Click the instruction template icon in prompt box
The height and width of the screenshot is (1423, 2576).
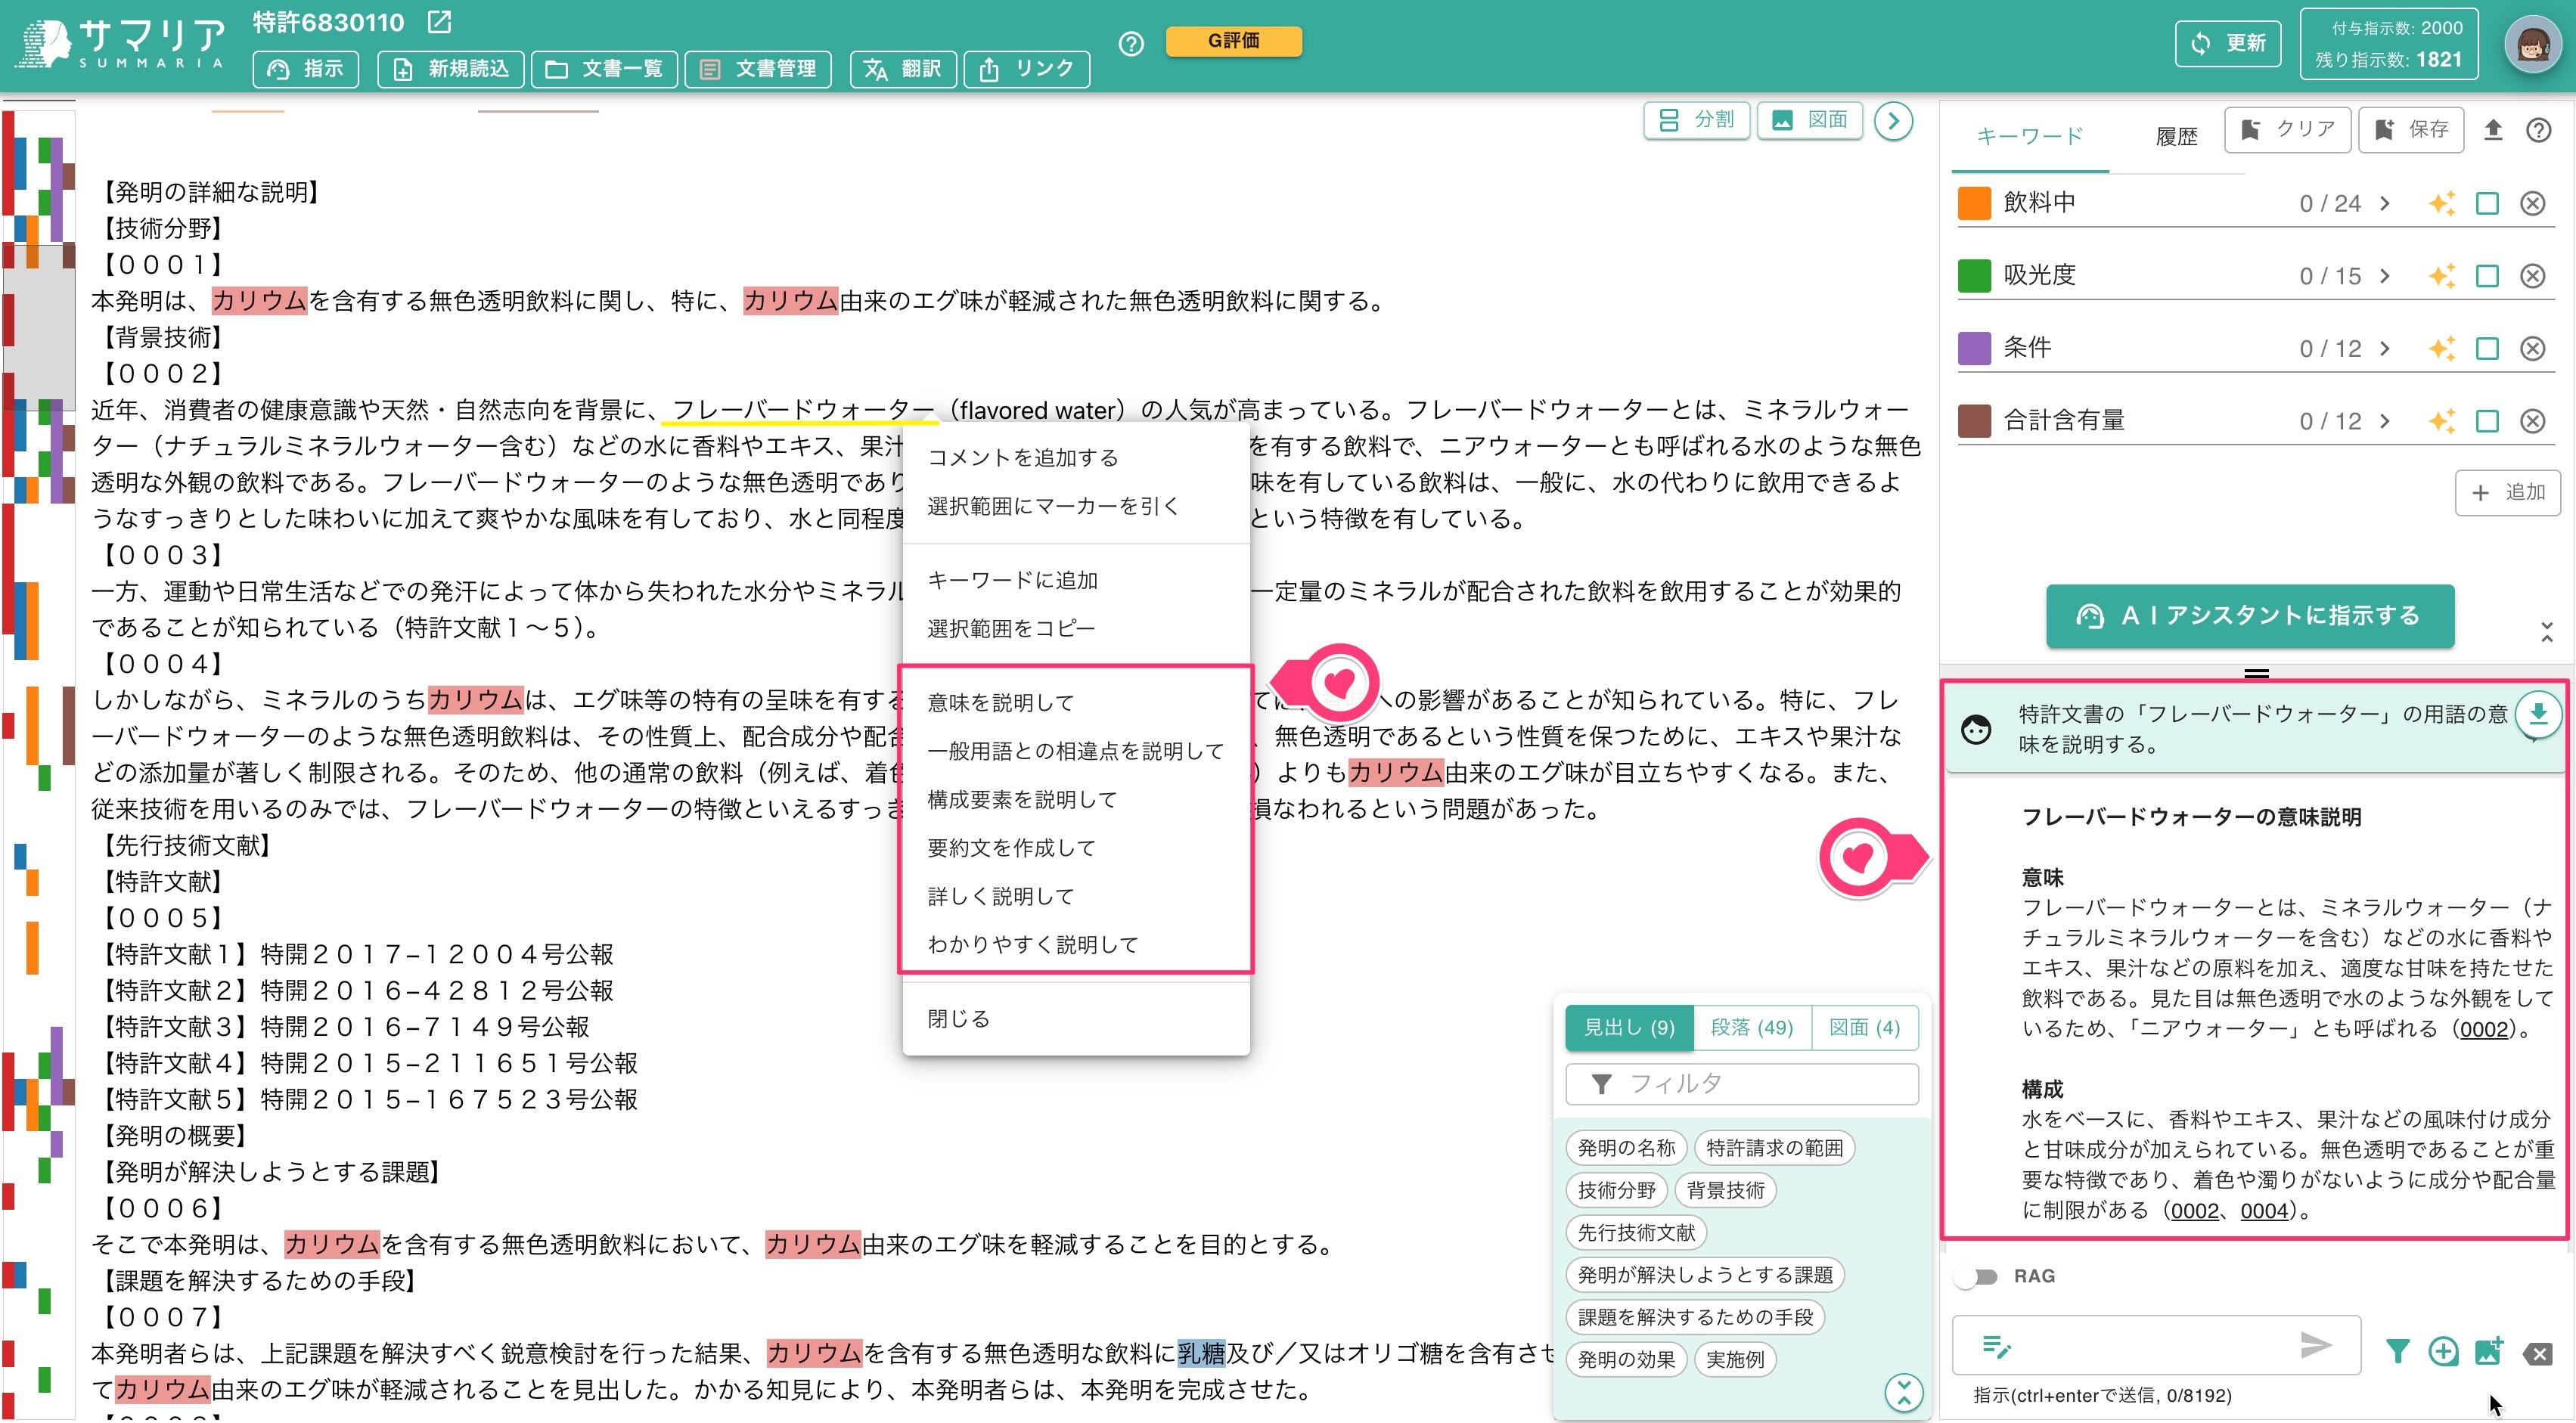(1996, 1348)
